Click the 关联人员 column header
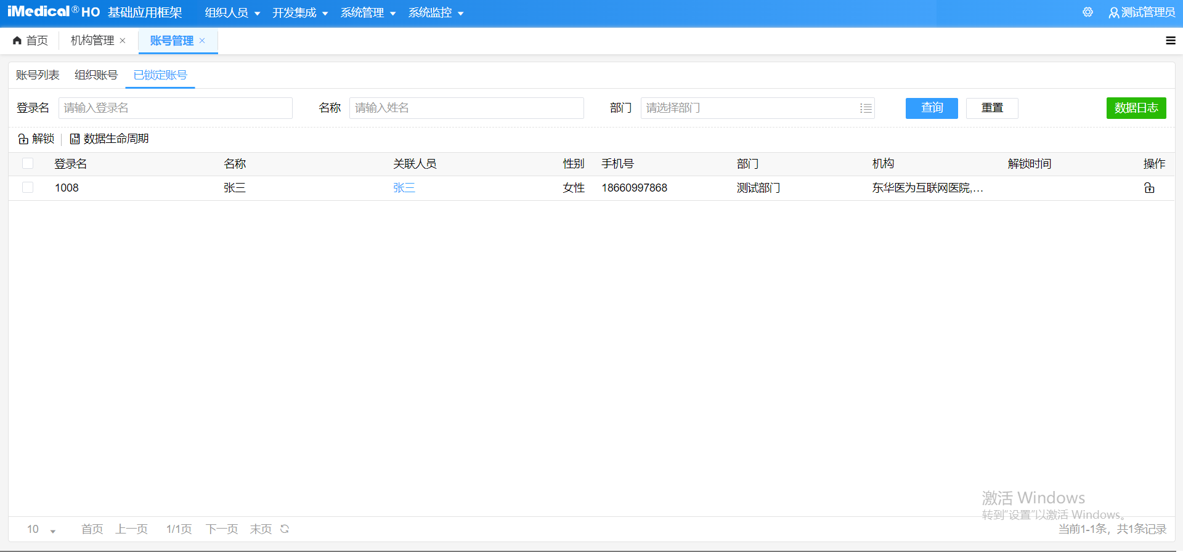 click(415, 164)
